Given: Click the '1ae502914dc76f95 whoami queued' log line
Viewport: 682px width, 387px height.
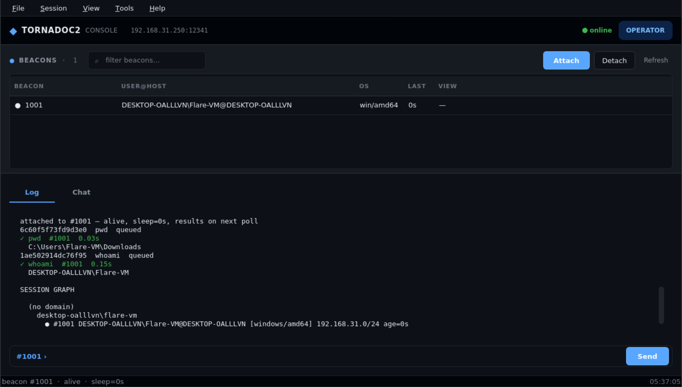Looking at the screenshot, I should (x=87, y=255).
